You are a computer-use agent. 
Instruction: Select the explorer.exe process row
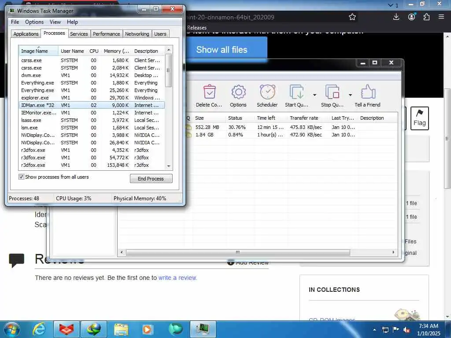(92, 98)
